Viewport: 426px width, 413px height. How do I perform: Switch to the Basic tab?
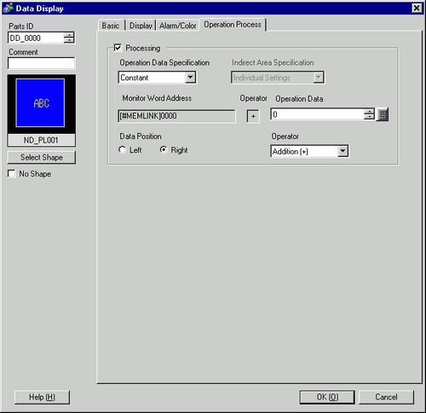[x=111, y=26]
